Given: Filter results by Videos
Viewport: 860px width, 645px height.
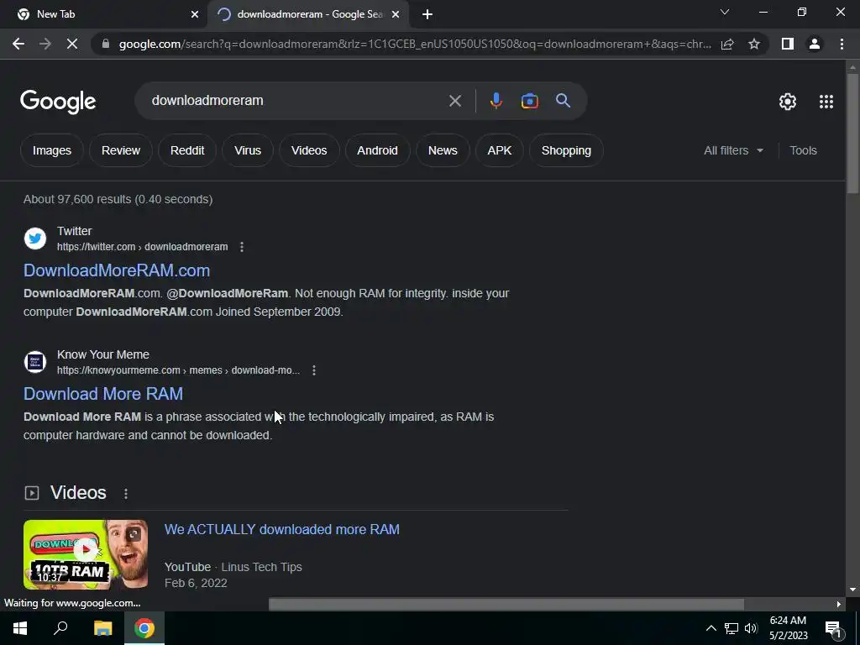Looking at the screenshot, I should [309, 150].
